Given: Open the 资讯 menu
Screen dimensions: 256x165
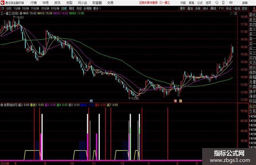Looking at the screenshot, I should coord(57,3).
